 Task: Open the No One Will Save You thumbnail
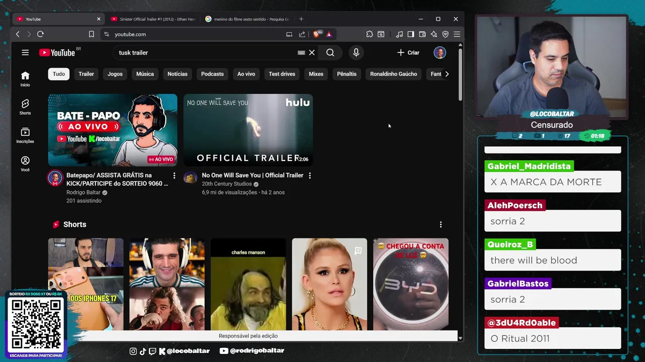click(x=248, y=130)
